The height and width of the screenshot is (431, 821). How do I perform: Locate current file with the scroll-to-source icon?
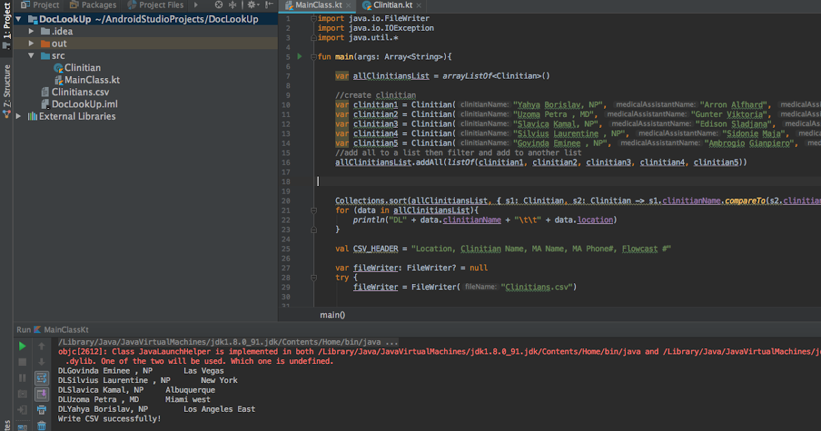218,5
